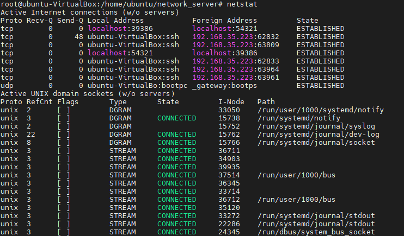Select the 'Active Internet connections (w/o servers)' heading
Viewport: 404px width, 236px height.
pos(89,12)
